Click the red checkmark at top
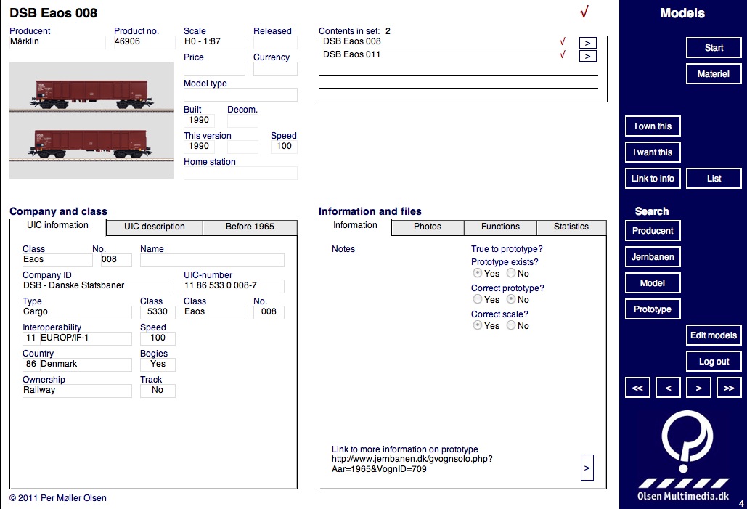The width and height of the screenshot is (747, 509). tap(584, 12)
